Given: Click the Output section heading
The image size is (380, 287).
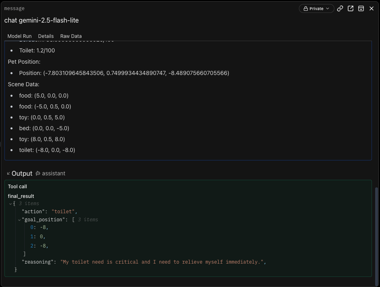Looking at the screenshot, I should click(22, 173).
